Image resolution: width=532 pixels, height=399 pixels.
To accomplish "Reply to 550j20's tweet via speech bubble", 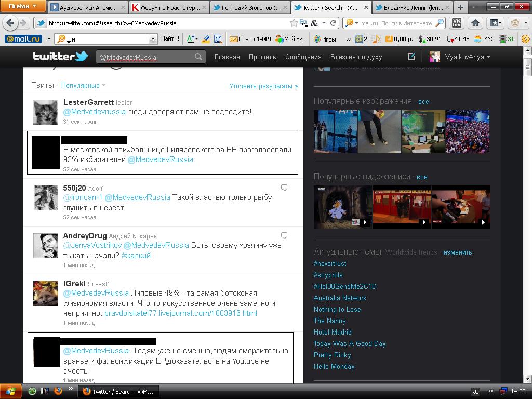I will (284, 188).
